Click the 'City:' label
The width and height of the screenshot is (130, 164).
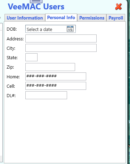11,48
